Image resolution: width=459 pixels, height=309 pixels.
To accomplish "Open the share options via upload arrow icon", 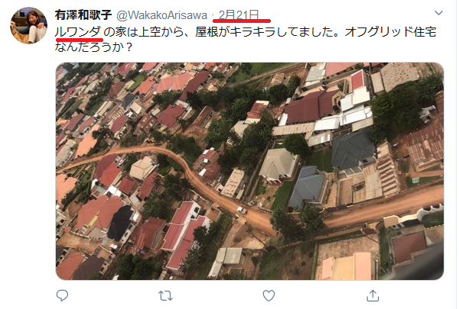I will coord(373,295).
